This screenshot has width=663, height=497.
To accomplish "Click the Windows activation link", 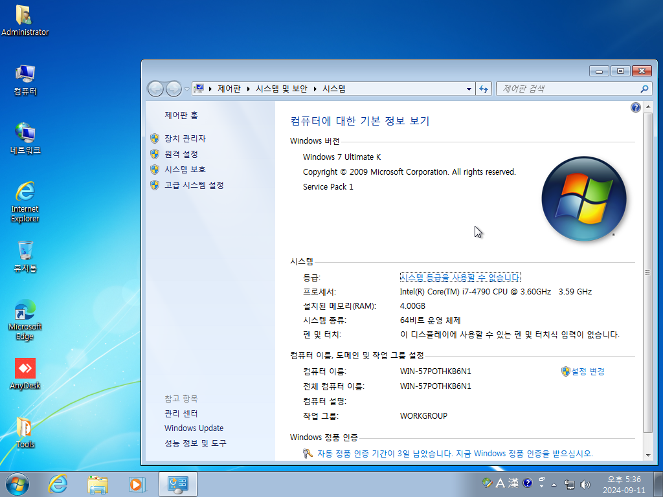I will 455,454.
